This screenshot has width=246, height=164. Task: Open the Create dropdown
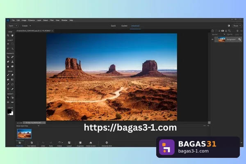[26, 26]
